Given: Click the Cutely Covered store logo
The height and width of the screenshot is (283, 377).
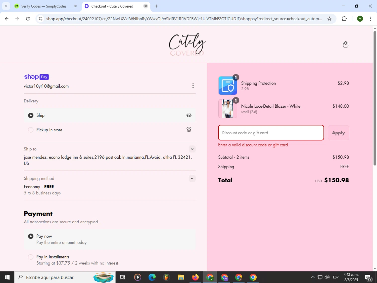Looking at the screenshot, I should [x=187, y=44].
